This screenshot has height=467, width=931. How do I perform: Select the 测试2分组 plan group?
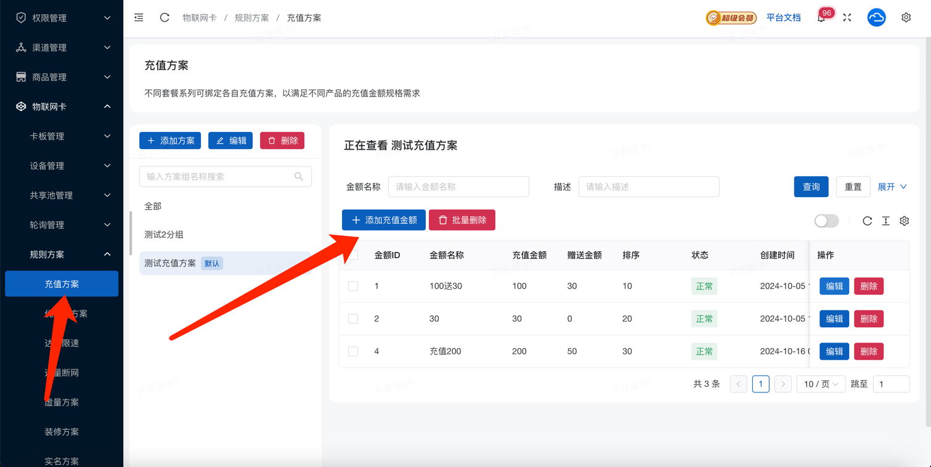pos(164,235)
